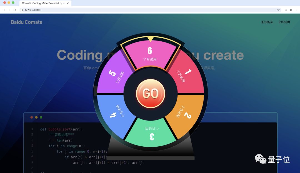Click the green 3-month trial wheel segment

[150, 133]
